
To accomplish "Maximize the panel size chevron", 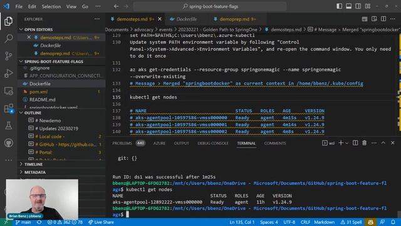I will pyautogui.click(x=383, y=143).
